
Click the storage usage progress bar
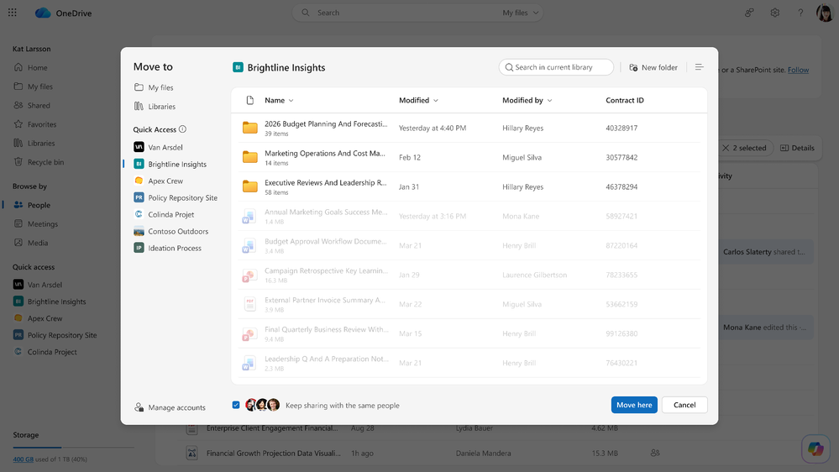click(x=73, y=448)
